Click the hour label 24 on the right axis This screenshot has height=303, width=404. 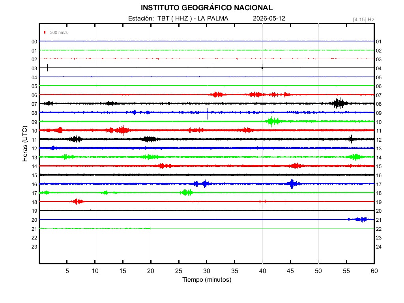(379, 247)
